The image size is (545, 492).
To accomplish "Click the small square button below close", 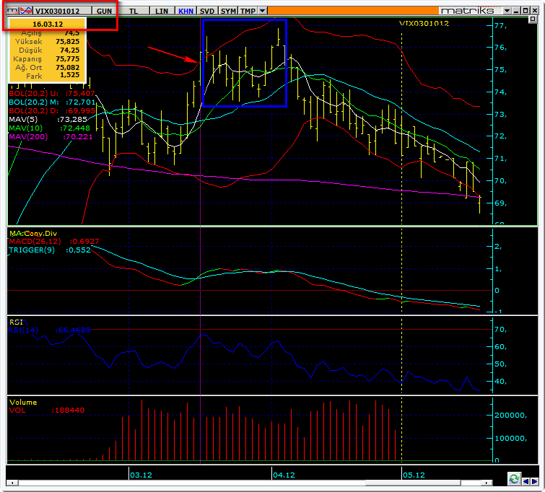I will click(x=533, y=19).
